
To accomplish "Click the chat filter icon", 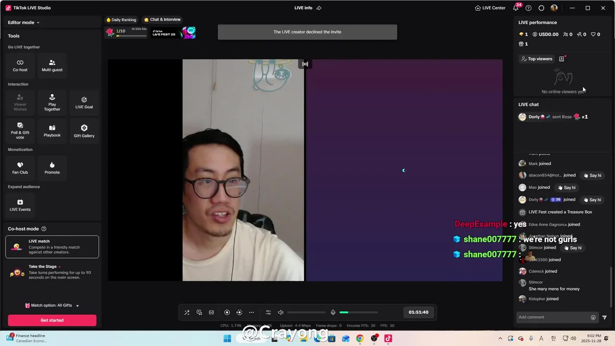I will [604, 317].
